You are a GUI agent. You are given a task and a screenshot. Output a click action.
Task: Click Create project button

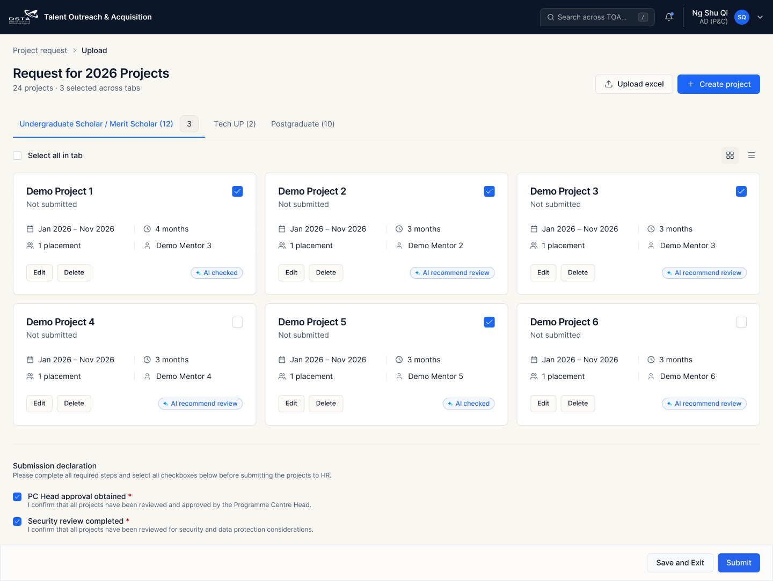click(x=718, y=84)
